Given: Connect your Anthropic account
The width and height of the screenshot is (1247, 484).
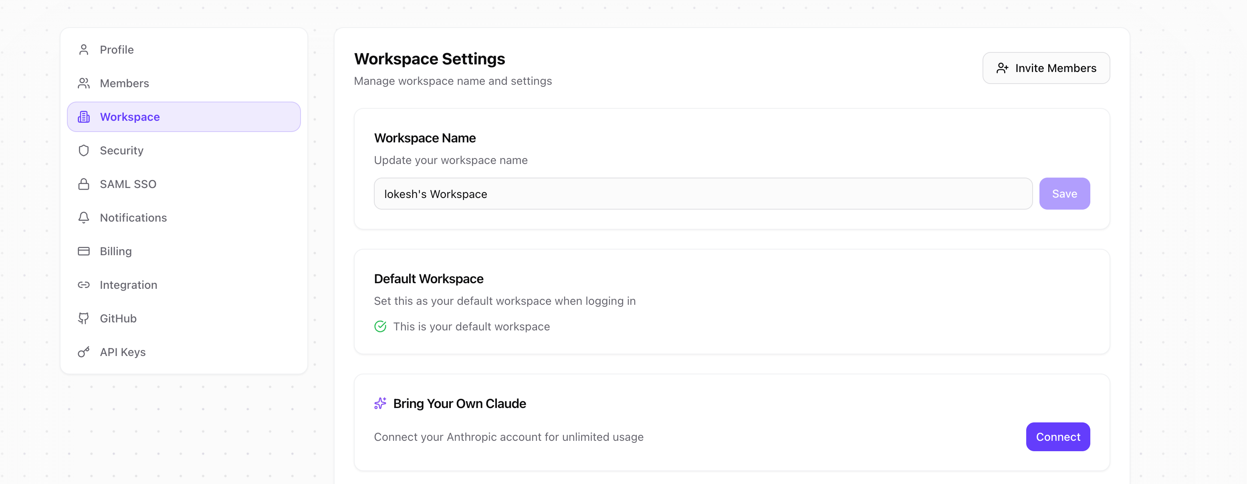Looking at the screenshot, I should 1058,437.
